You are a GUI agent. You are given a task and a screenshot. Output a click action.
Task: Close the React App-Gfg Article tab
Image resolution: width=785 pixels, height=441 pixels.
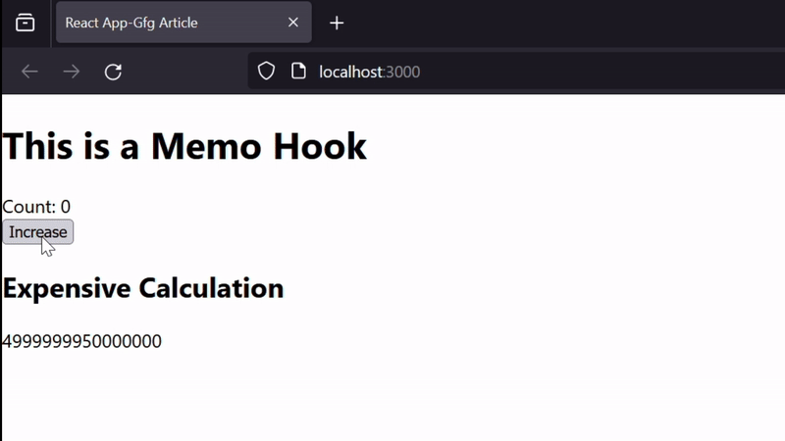(x=293, y=22)
